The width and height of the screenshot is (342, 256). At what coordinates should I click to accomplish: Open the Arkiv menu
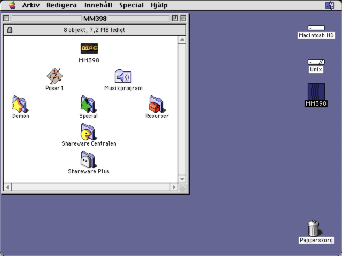click(x=31, y=5)
